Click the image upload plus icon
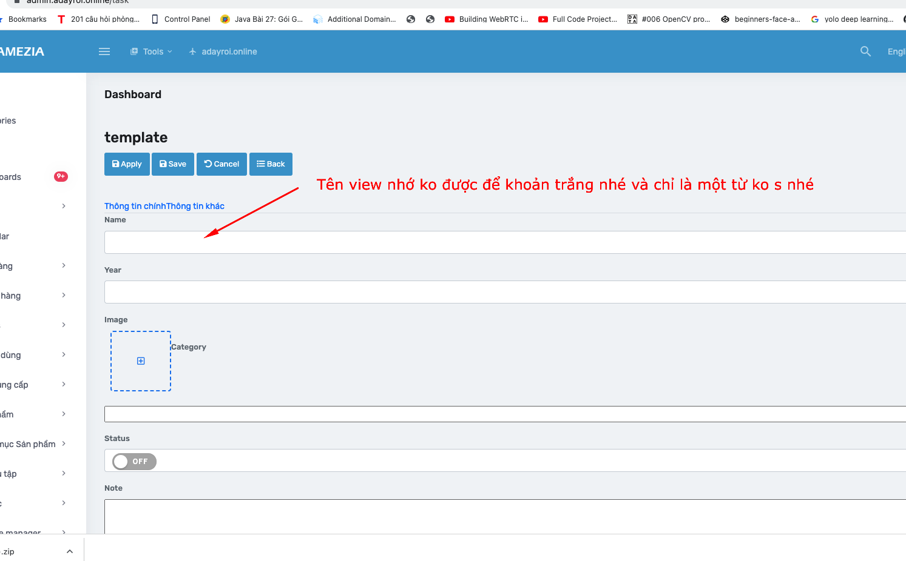 click(141, 361)
